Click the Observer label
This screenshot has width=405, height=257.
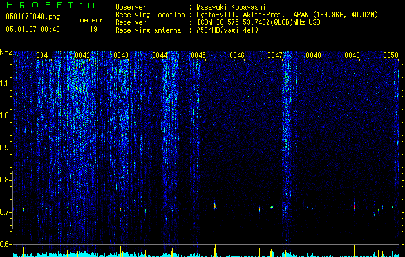point(131,7)
